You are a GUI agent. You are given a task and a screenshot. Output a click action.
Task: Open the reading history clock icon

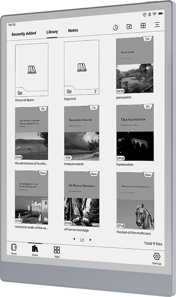pos(116,28)
